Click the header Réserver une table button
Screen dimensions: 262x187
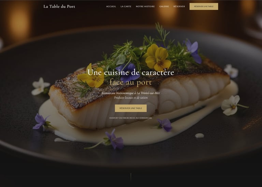(204, 6)
